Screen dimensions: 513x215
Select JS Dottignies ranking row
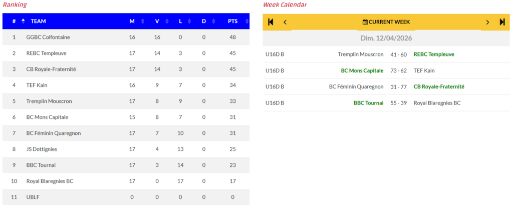[42, 149]
